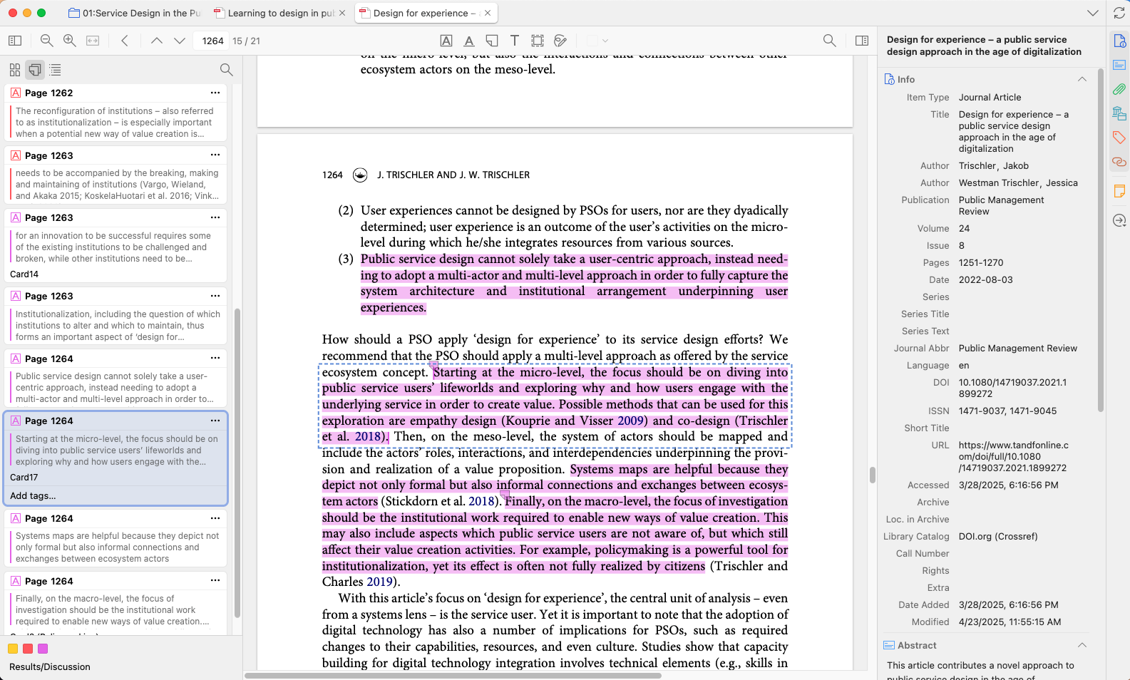The height and width of the screenshot is (680, 1130).
Task: Open options for 'needs to be accompanied' annotation
Action: click(215, 155)
